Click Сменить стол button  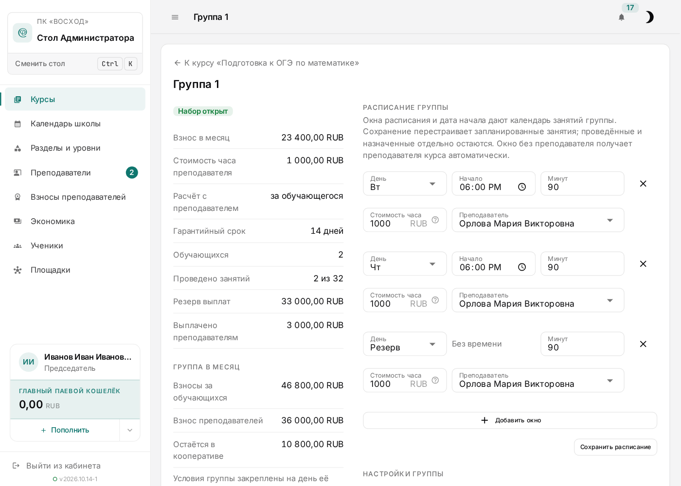pyautogui.click(x=75, y=64)
